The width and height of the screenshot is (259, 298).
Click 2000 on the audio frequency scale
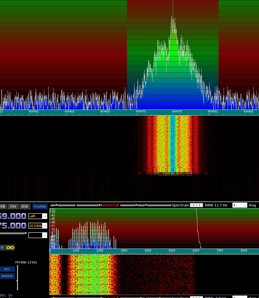tap(100, 250)
